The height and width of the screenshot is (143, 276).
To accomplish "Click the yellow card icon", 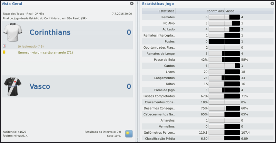I will click(4, 52).
